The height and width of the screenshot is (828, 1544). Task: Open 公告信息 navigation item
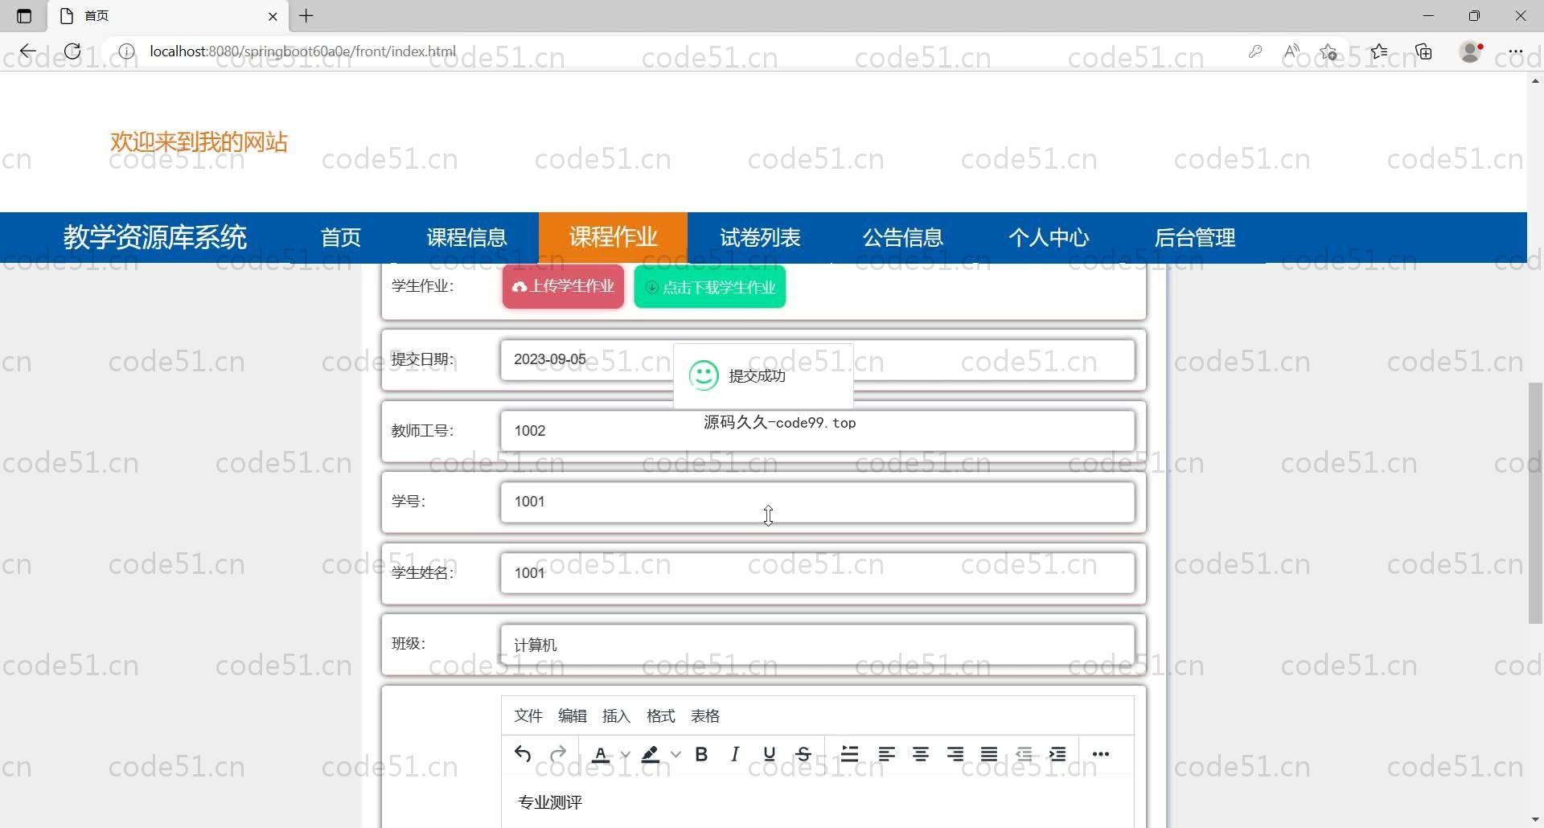[903, 237]
